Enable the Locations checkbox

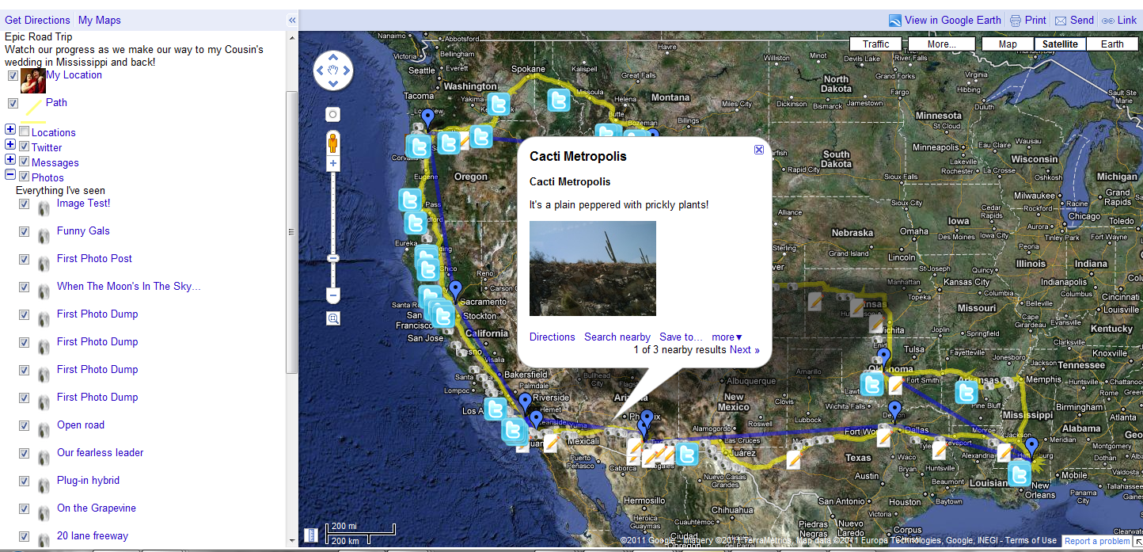[x=25, y=131]
